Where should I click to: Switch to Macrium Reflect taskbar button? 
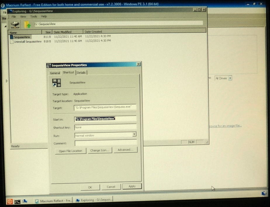pos(53,201)
